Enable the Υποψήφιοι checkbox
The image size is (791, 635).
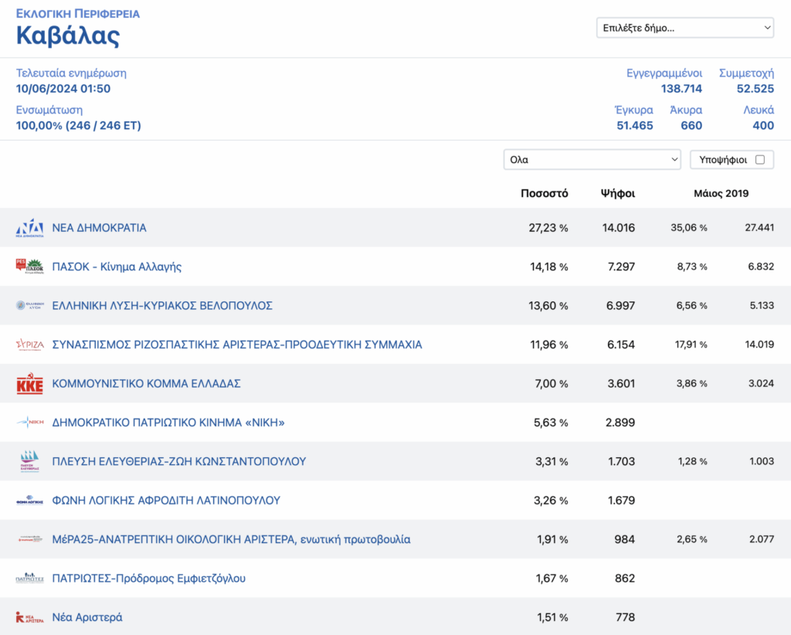760,160
